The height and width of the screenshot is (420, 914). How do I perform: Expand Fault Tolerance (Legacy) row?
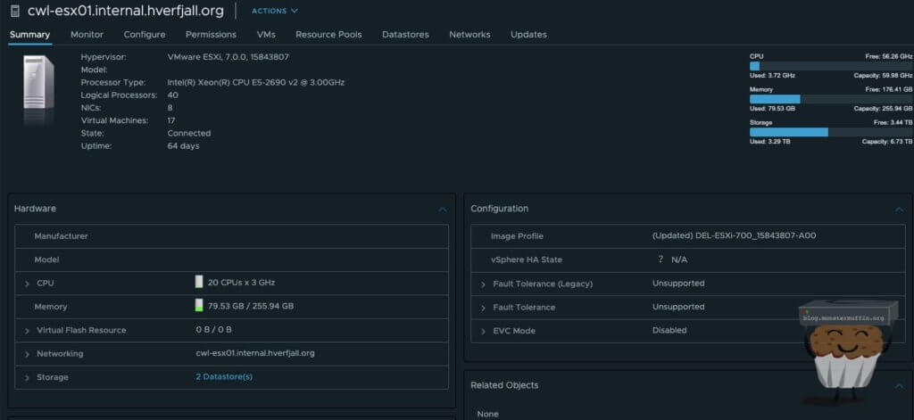(x=483, y=284)
